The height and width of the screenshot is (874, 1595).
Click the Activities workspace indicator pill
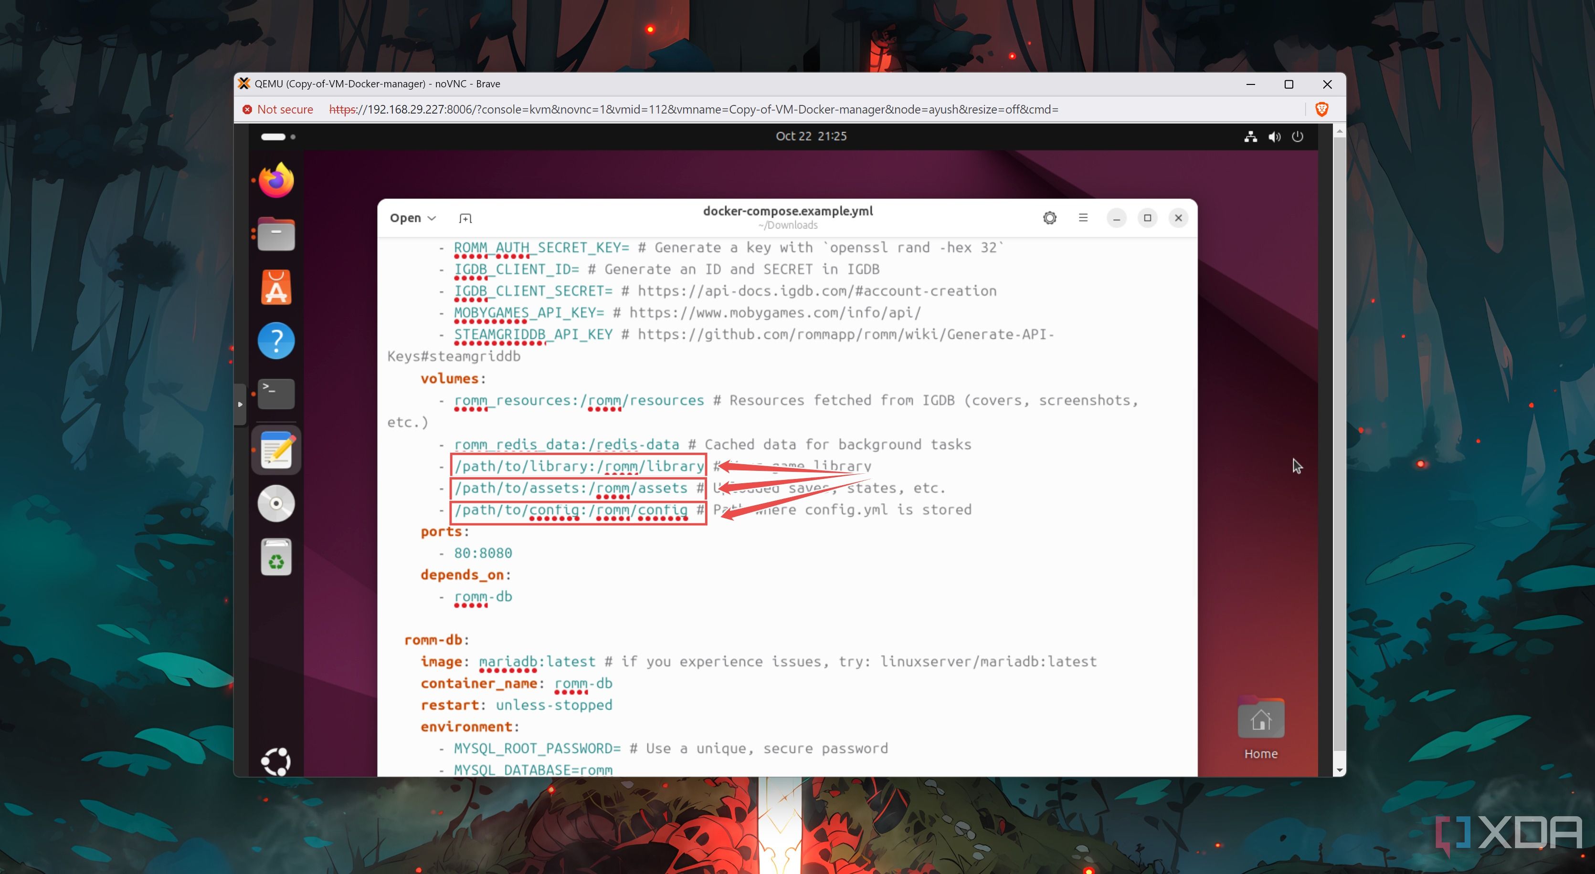pyautogui.click(x=273, y=137)
